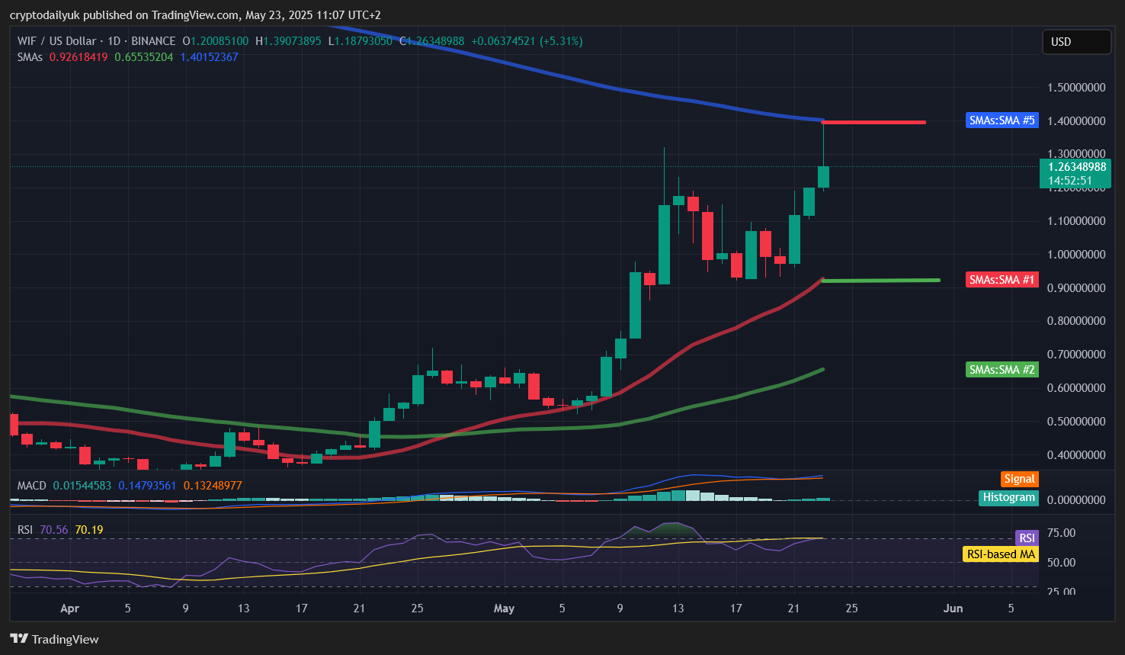Click the latest green candle at 1.26
Screen dimensions: 1125x655
(x=823, y=177)
